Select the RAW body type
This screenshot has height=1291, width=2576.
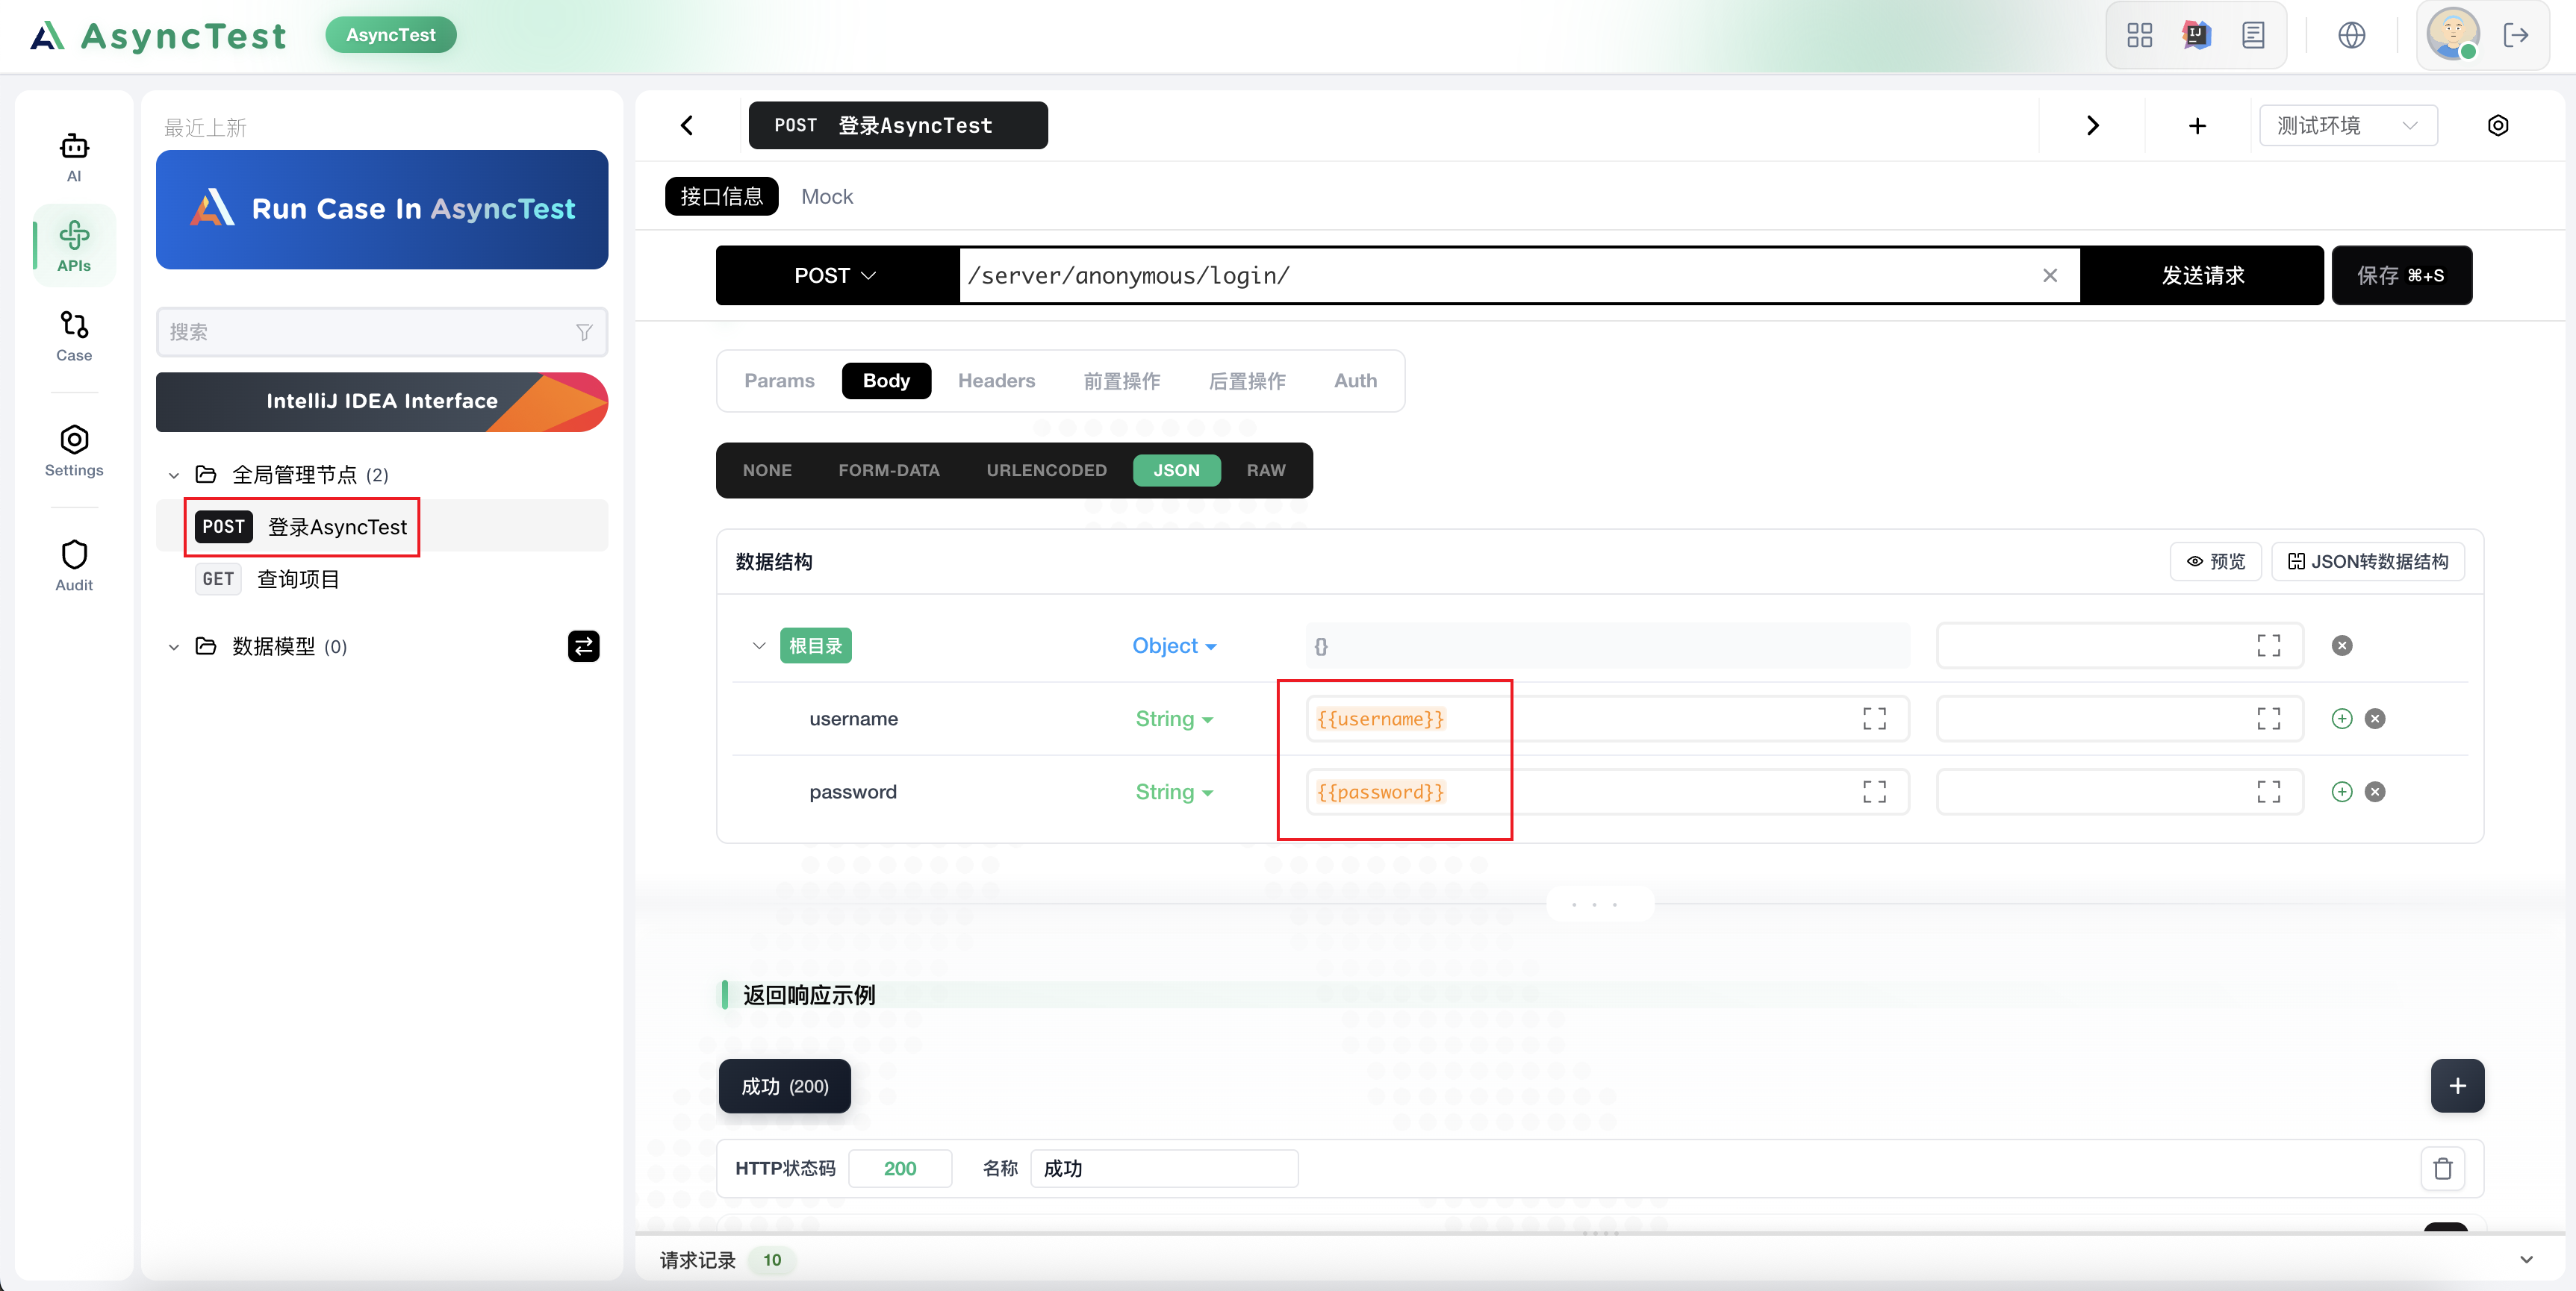1265,471
